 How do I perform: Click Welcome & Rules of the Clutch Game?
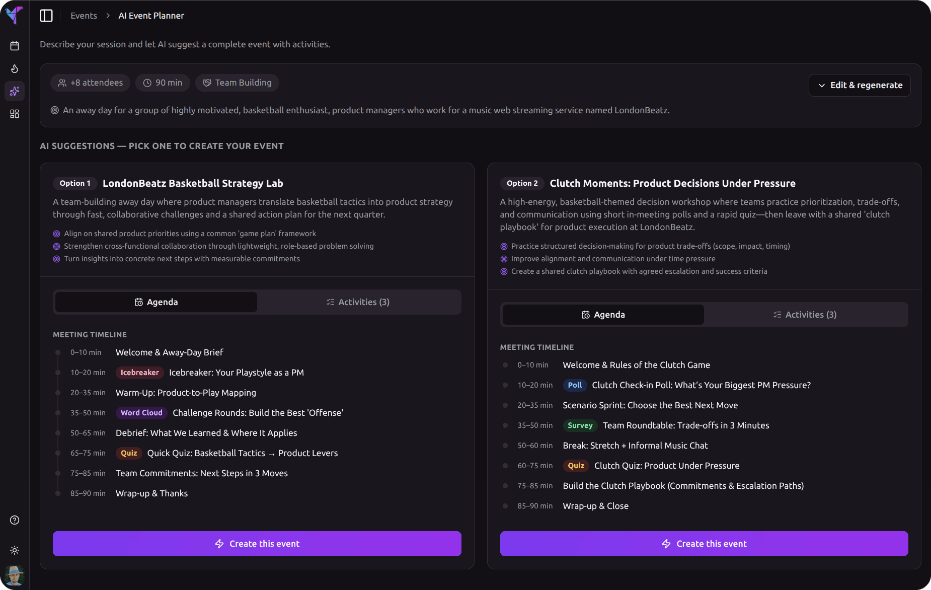pos(637,365)
